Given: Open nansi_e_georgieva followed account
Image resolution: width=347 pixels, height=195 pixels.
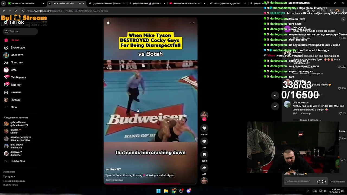Looking at the screenshot, I should click(21, 139).
